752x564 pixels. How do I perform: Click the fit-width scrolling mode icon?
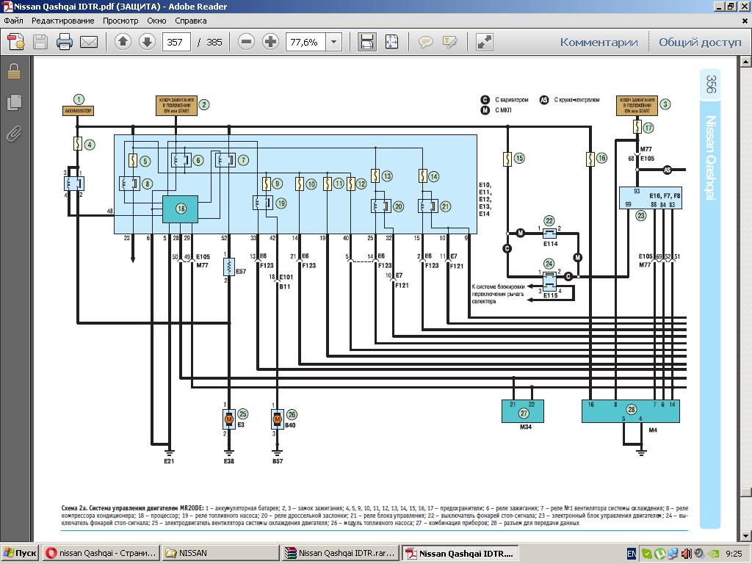(x=367, y=42)
